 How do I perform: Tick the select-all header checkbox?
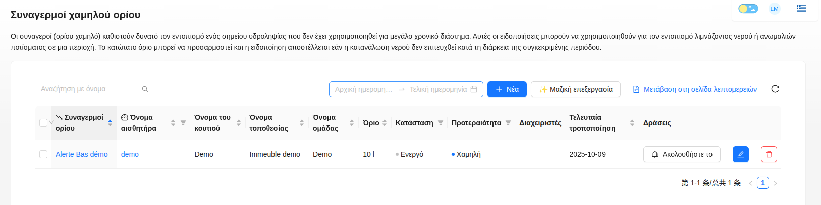[x=43, y=123]
